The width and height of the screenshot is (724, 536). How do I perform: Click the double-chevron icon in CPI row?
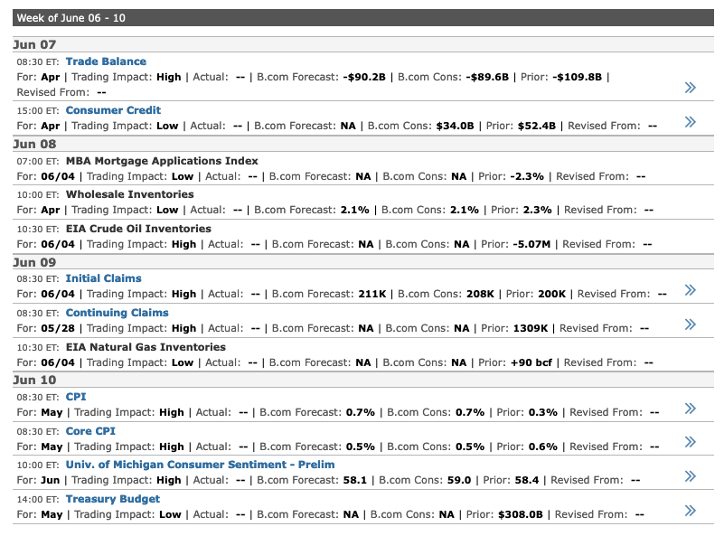(x=691, y=408)
